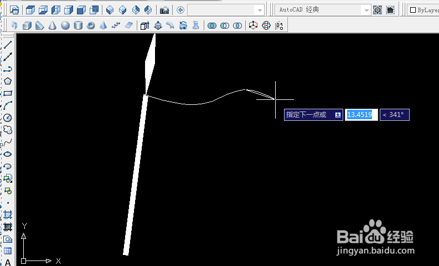Select the 3D Align tool
Screen dimensions: 439x266
(x=279, y=26)
